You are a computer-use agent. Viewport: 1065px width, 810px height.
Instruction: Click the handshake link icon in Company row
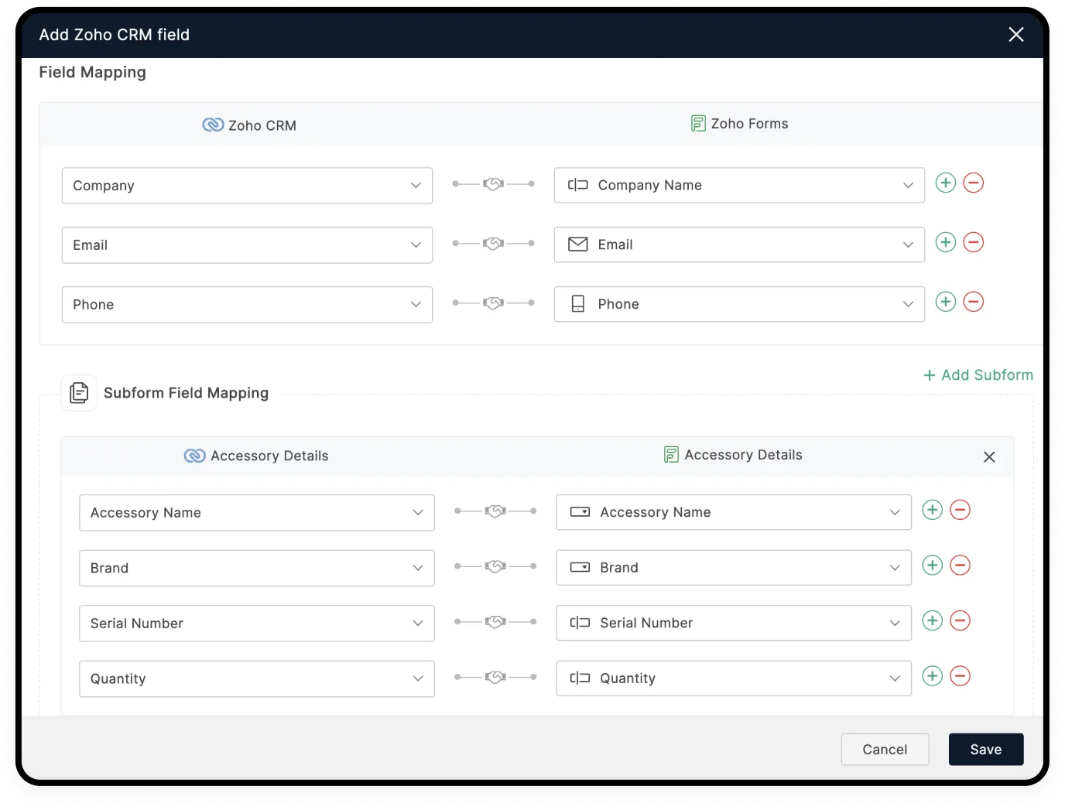[x=493, y=184]
